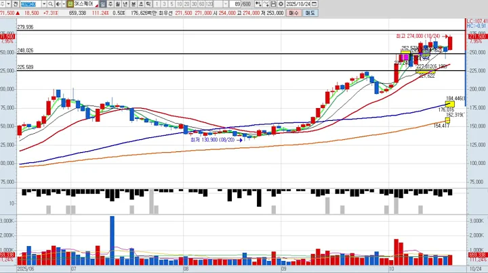Click the +7.31% change rate value
488x273 pixels.
50,13
